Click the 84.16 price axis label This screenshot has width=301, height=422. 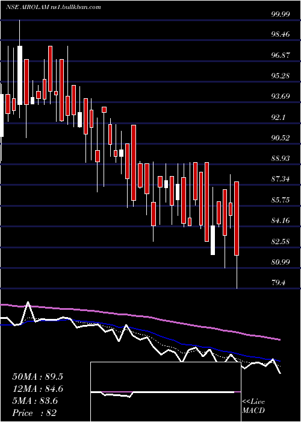click(x=281, y=221)
